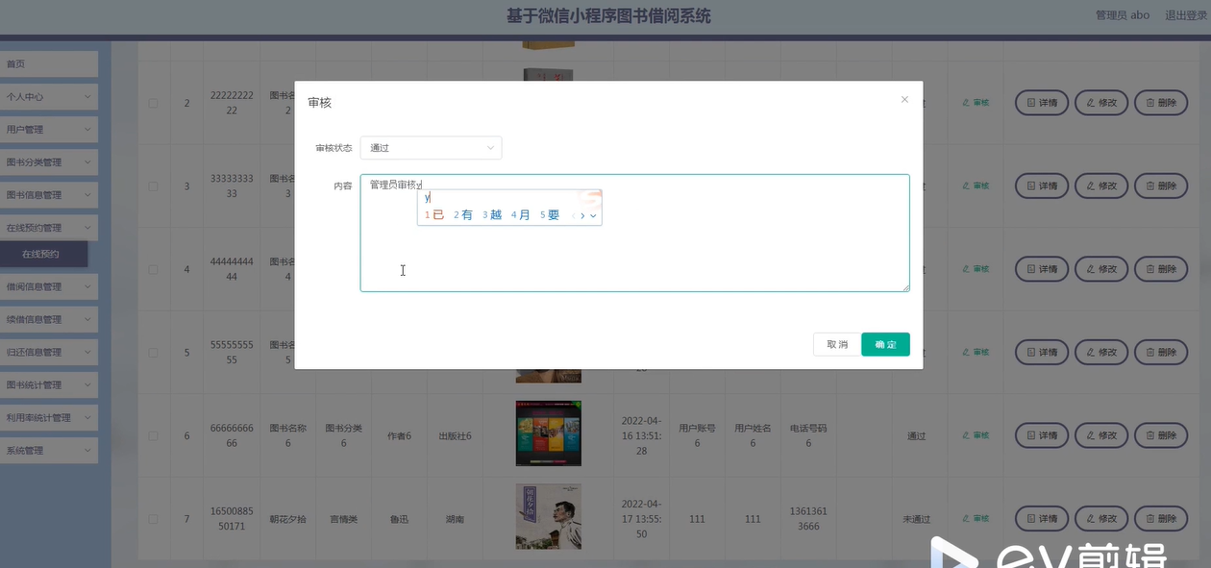Pick IME candidate 1 已
Image resolution: width=1211 pixels, height=568 pixels.
click(434, 215)
